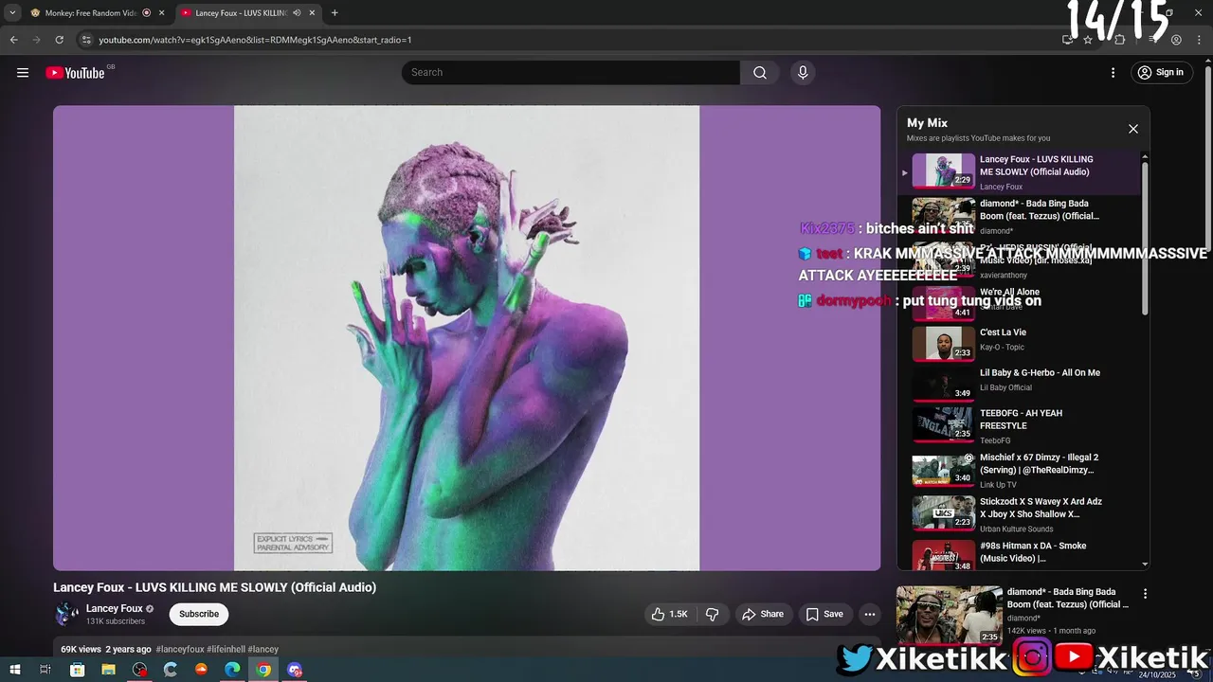Open Task View on the taskbar
The width and height of the screenshot is (1213, 682).
45,670
